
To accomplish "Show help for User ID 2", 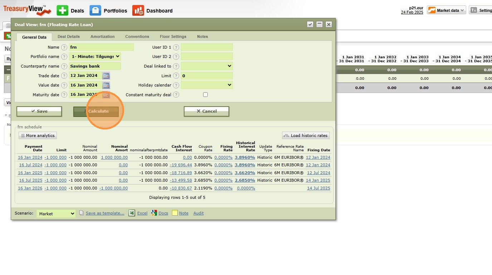I will (176, 57).
